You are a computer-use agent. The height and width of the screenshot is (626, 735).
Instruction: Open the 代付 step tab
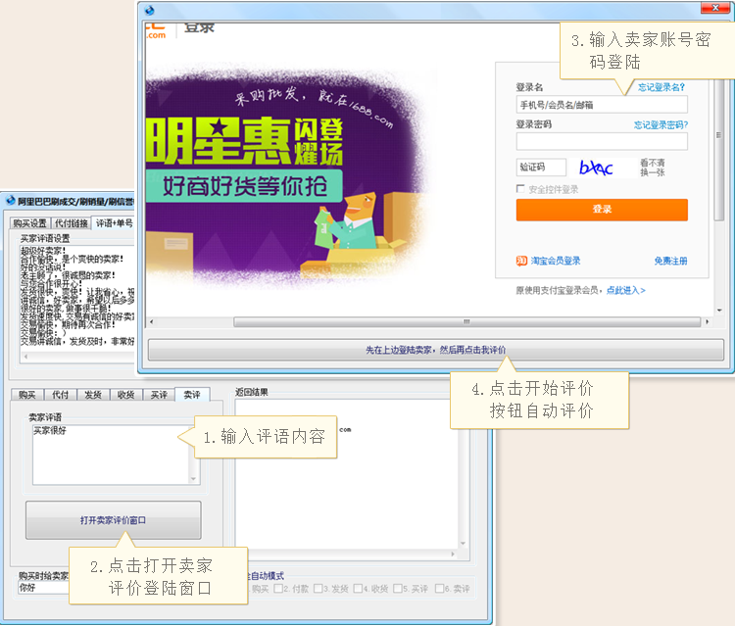(61, 395)
